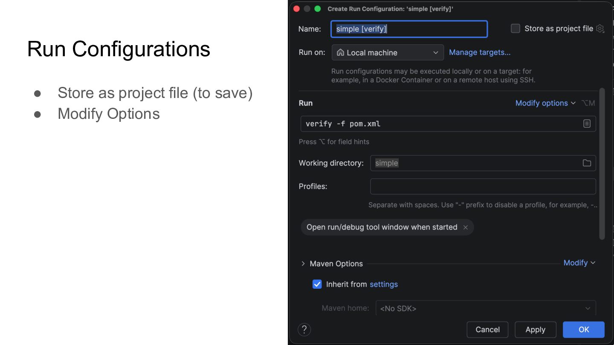
Task: Enable Store as project file checkbox
Action: click(x=516, y=29)
